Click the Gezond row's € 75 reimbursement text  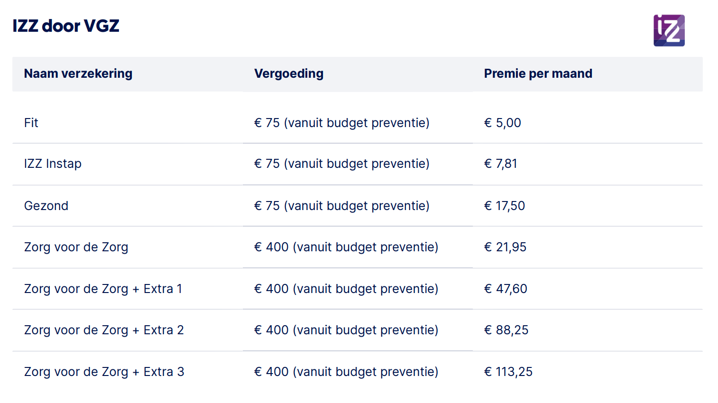[341, 206]
